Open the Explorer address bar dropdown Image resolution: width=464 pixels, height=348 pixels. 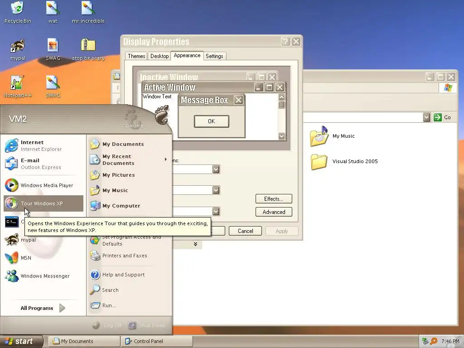426,117
